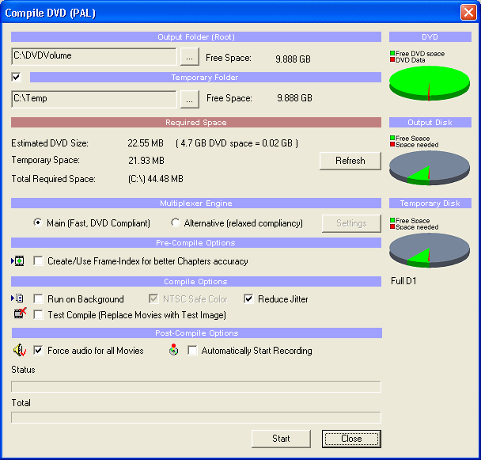
Task: Click the Temporary Disk header
Action: [430, 203]
